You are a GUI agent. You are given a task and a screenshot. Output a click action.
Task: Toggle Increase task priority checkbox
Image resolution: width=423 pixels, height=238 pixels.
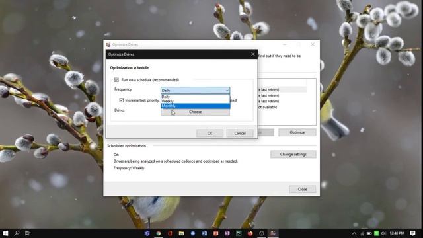(122, 100)
